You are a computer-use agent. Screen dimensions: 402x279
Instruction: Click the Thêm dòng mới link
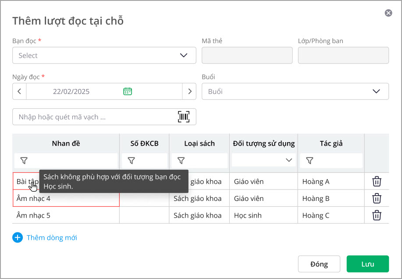click(x=52, y=238)
